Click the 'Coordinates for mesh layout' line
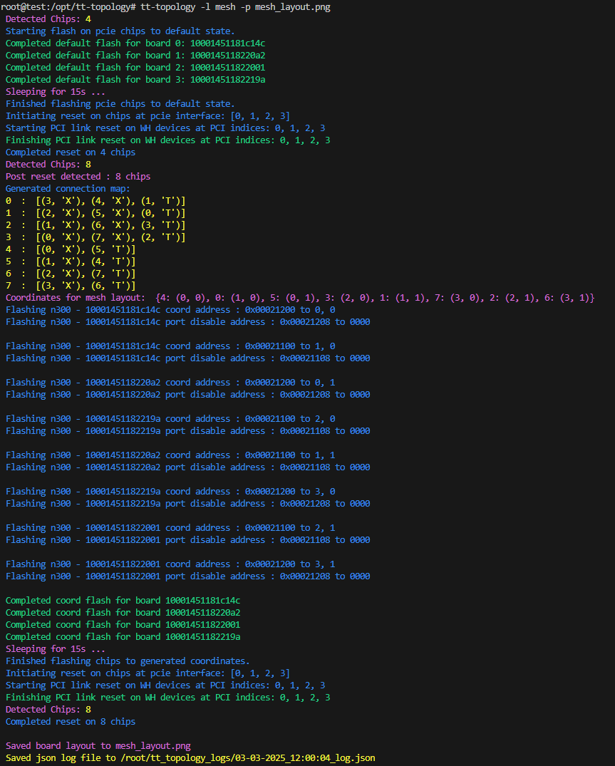Image resolution: width=615 pixels, height=766 pixels. [299, 298]
